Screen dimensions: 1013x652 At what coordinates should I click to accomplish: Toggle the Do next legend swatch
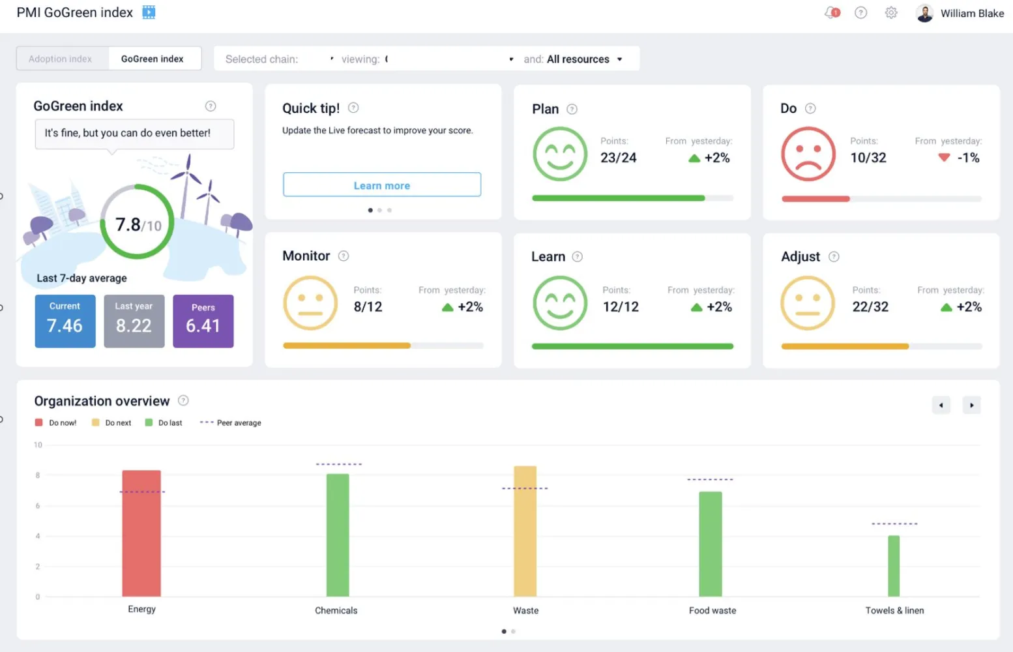pos(96,422)
